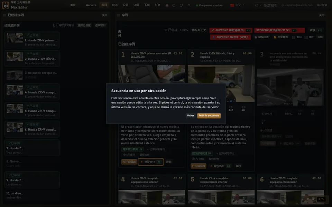Click the 面板 menu item in the top bar

pyautogui.click(x=73, y=5)
